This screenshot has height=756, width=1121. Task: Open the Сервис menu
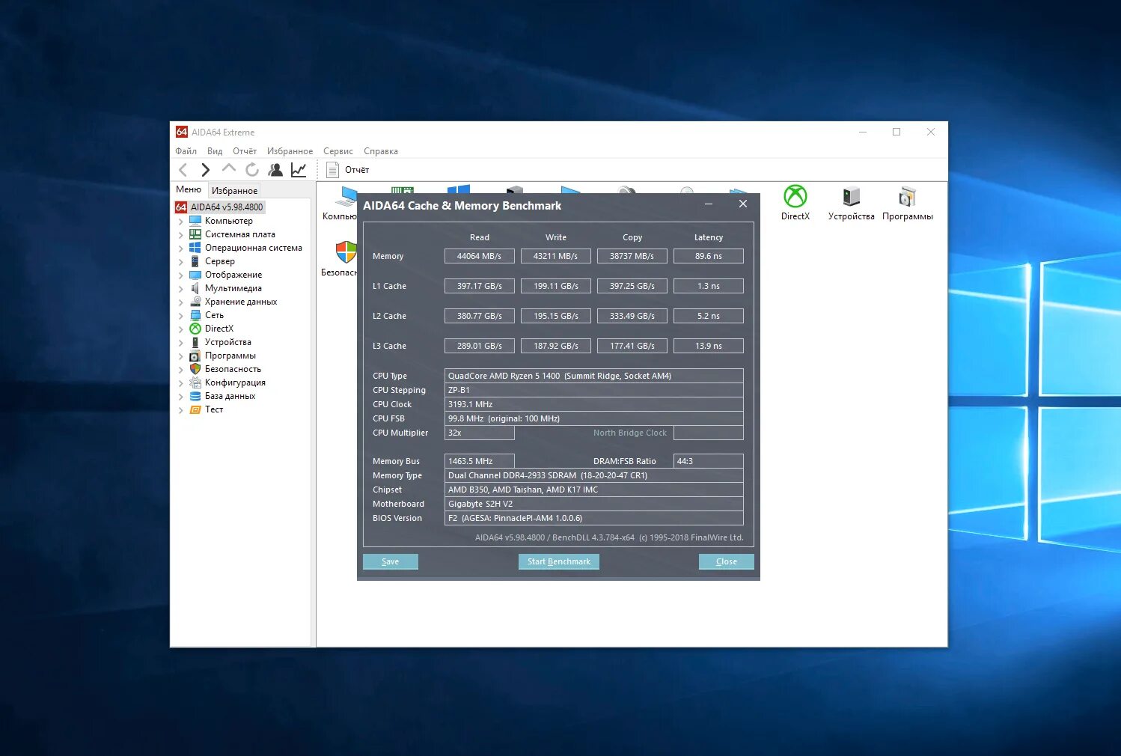[338, 151]
